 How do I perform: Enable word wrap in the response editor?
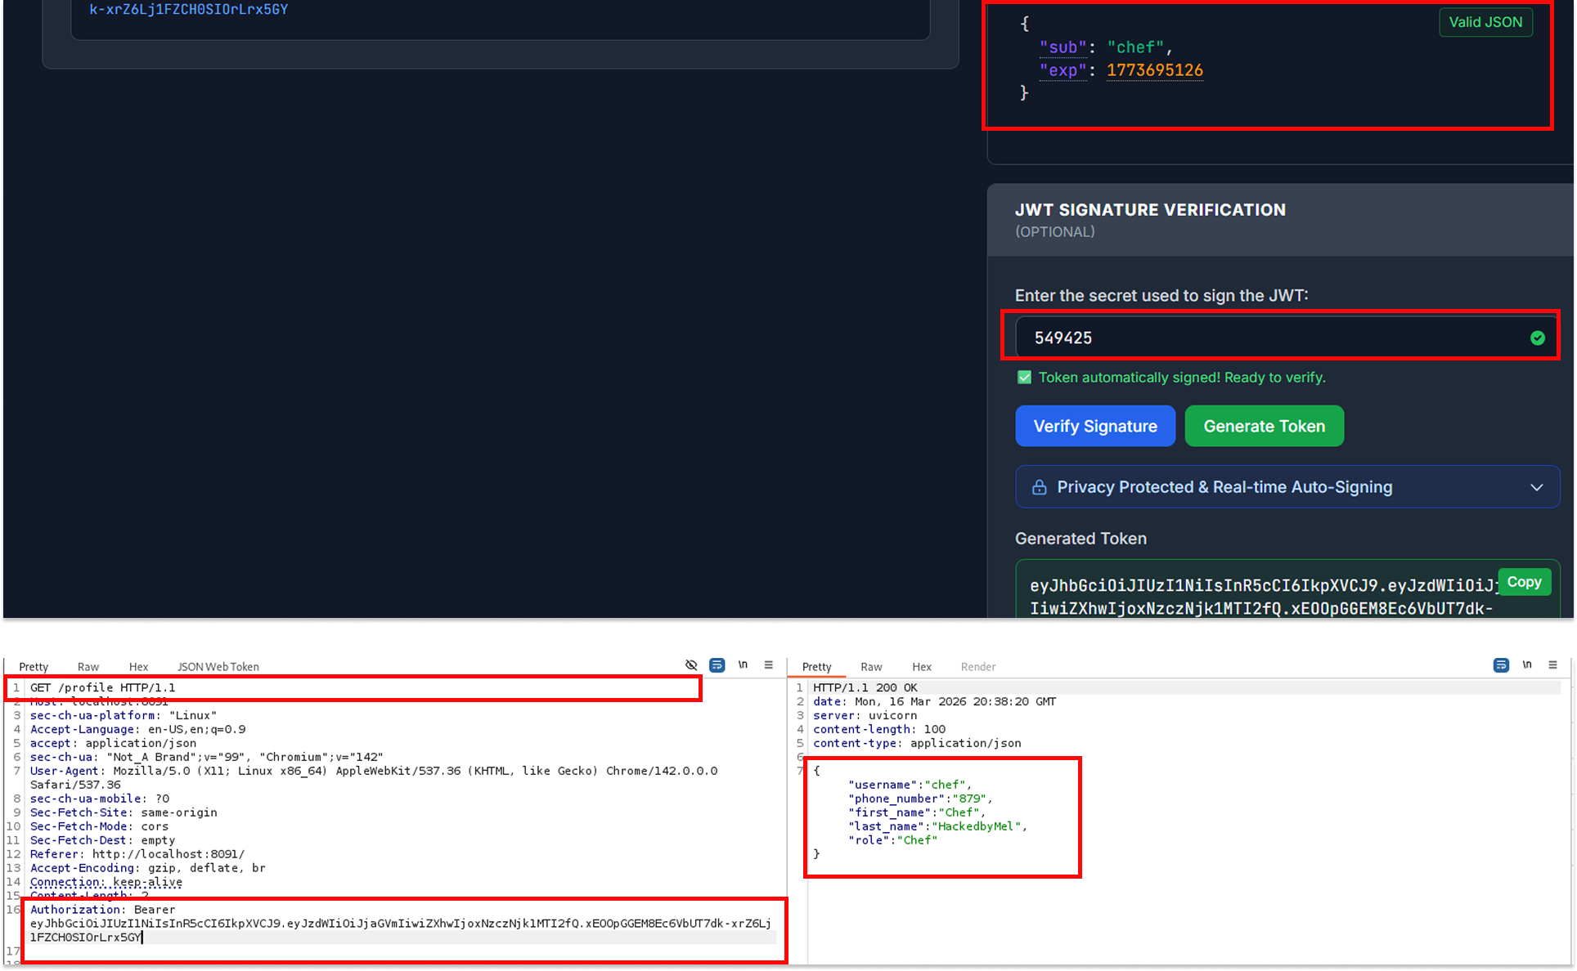pyautogui.click(x=1501, y=665)
